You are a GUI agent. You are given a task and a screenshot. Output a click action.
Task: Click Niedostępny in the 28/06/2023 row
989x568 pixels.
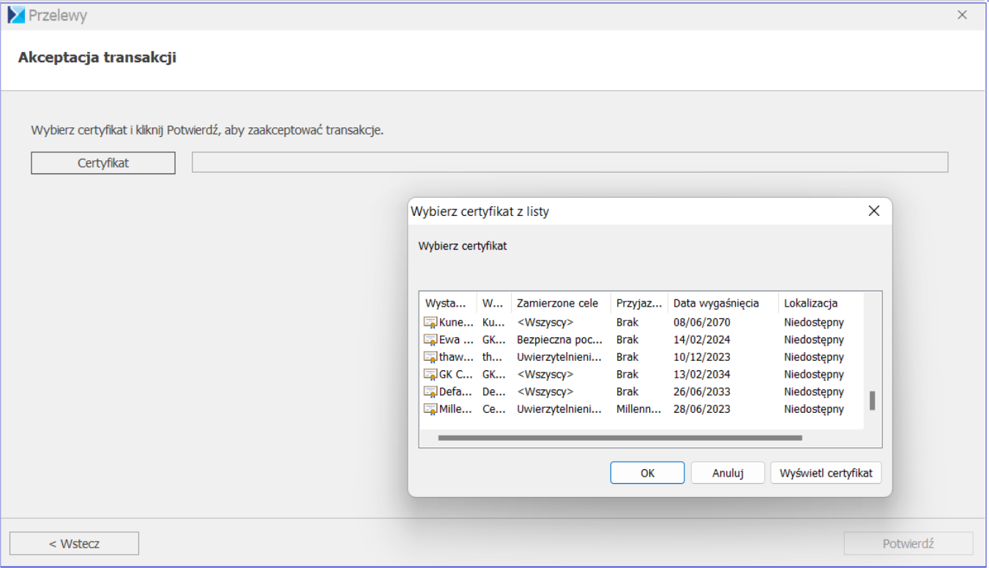[x=814, y=409]
